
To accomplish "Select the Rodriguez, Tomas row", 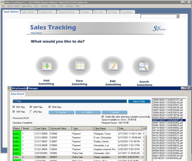I will point(78,134).
